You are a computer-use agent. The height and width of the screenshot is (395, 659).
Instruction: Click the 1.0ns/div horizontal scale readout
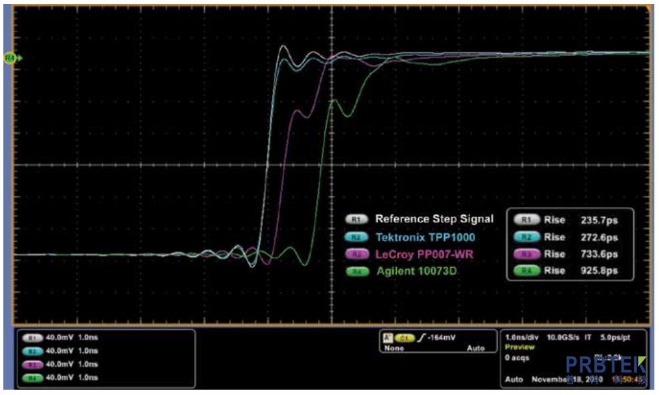coord(522,338)
